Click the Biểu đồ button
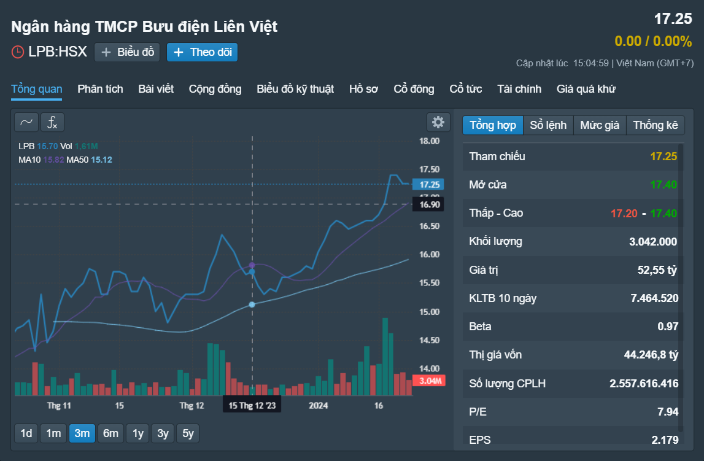The height and width of the screenshot is (461, 704). tap(127, 52)
